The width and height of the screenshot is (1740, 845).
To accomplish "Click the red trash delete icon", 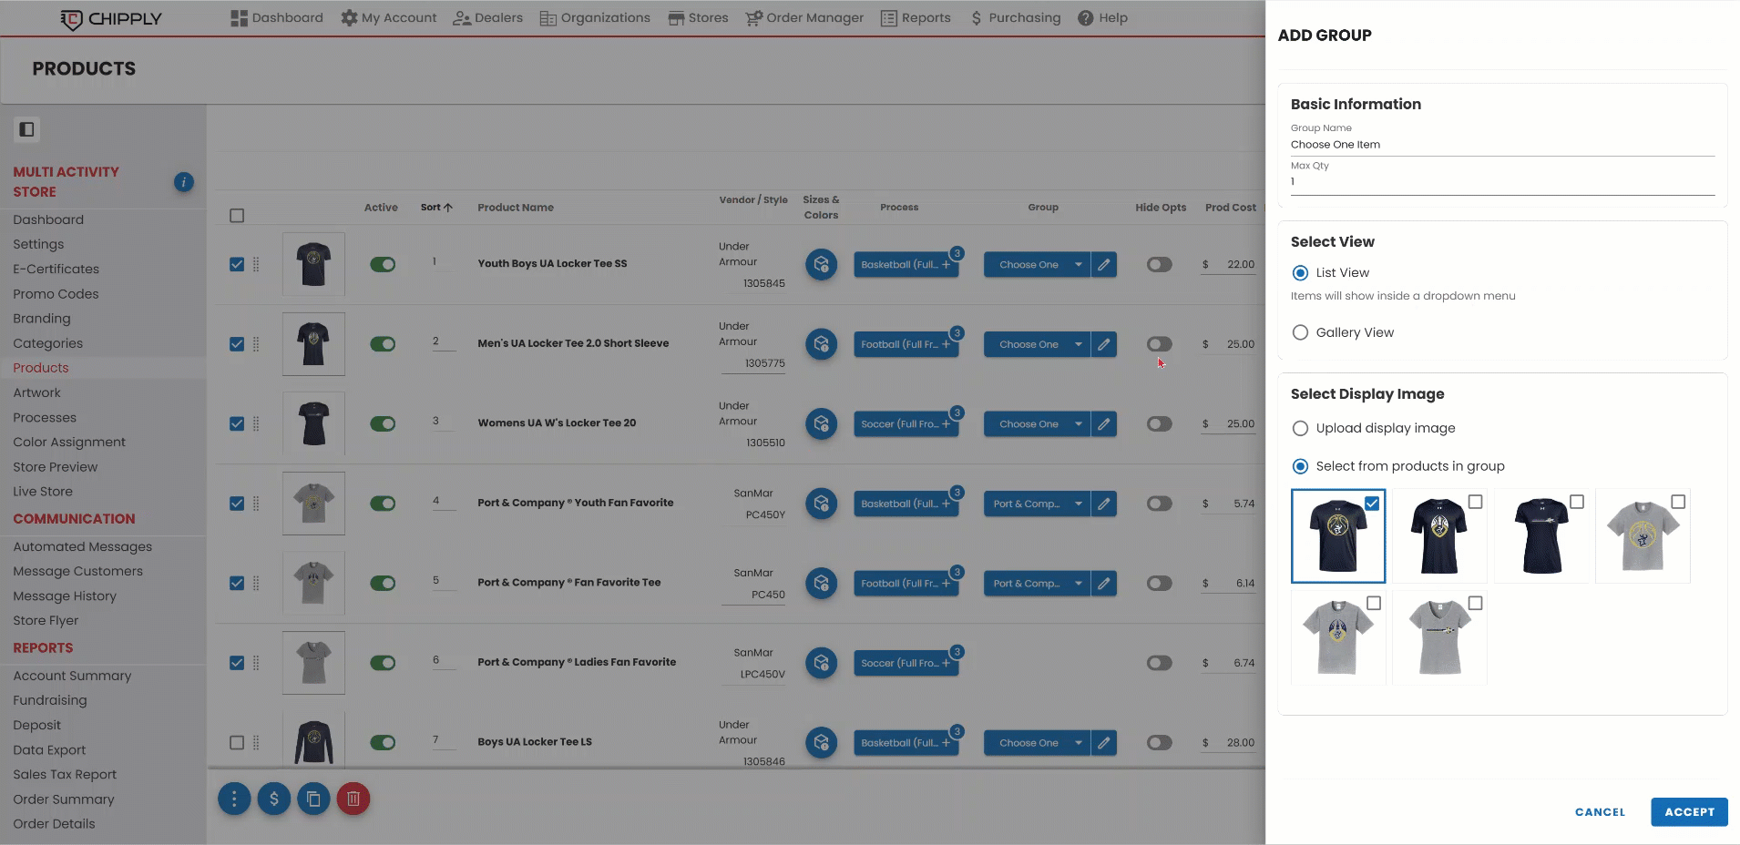I will coord(353,799).
